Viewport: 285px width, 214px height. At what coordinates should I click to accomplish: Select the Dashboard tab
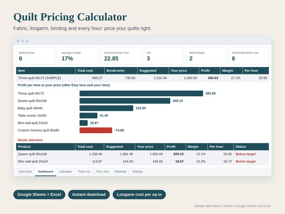tap(46, 172)
